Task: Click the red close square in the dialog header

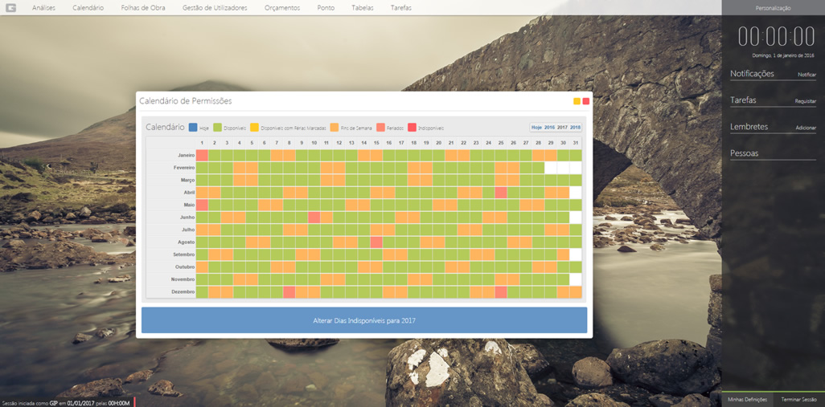Action: [586, 101]
